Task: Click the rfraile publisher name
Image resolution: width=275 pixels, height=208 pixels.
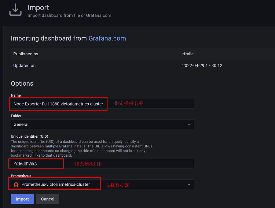Action: pyautogui.click(x=188, y=54)
